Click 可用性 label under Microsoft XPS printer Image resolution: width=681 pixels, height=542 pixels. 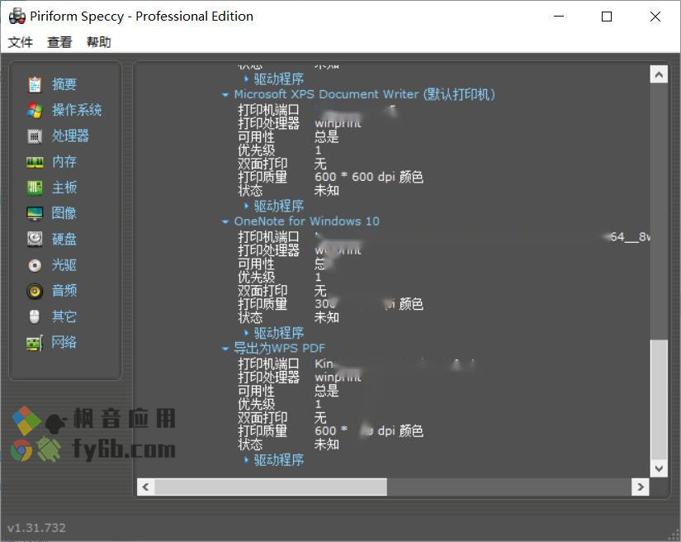point(256,137)
